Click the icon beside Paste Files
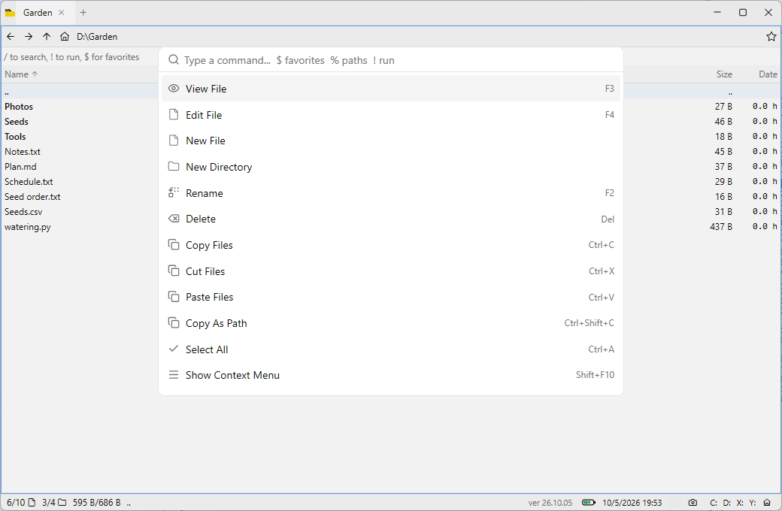This screenshot has width=782, height=511. (174, 297)
